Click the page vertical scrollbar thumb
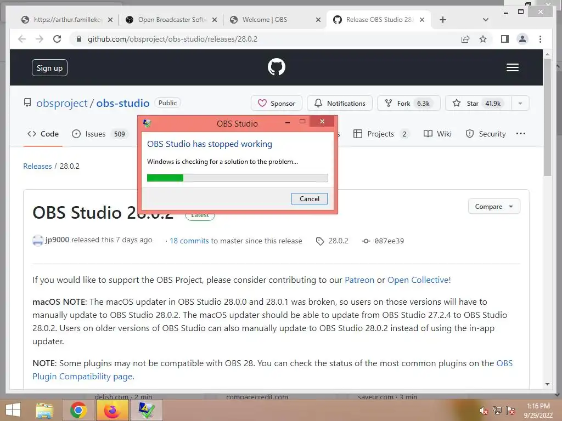The width and height of the screenshot is (562, 421). click(x=547, y=117)
